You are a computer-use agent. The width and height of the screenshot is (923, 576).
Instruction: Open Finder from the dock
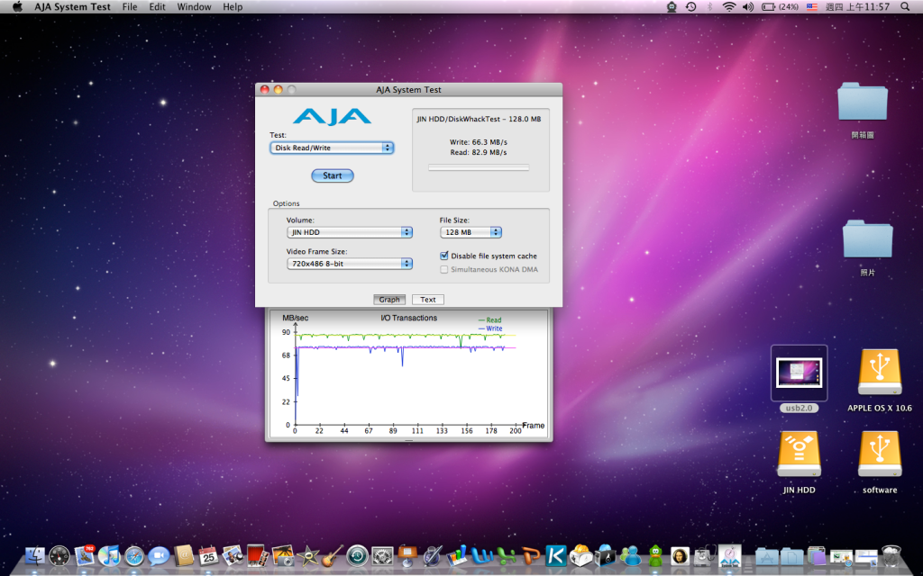point(35,555)
